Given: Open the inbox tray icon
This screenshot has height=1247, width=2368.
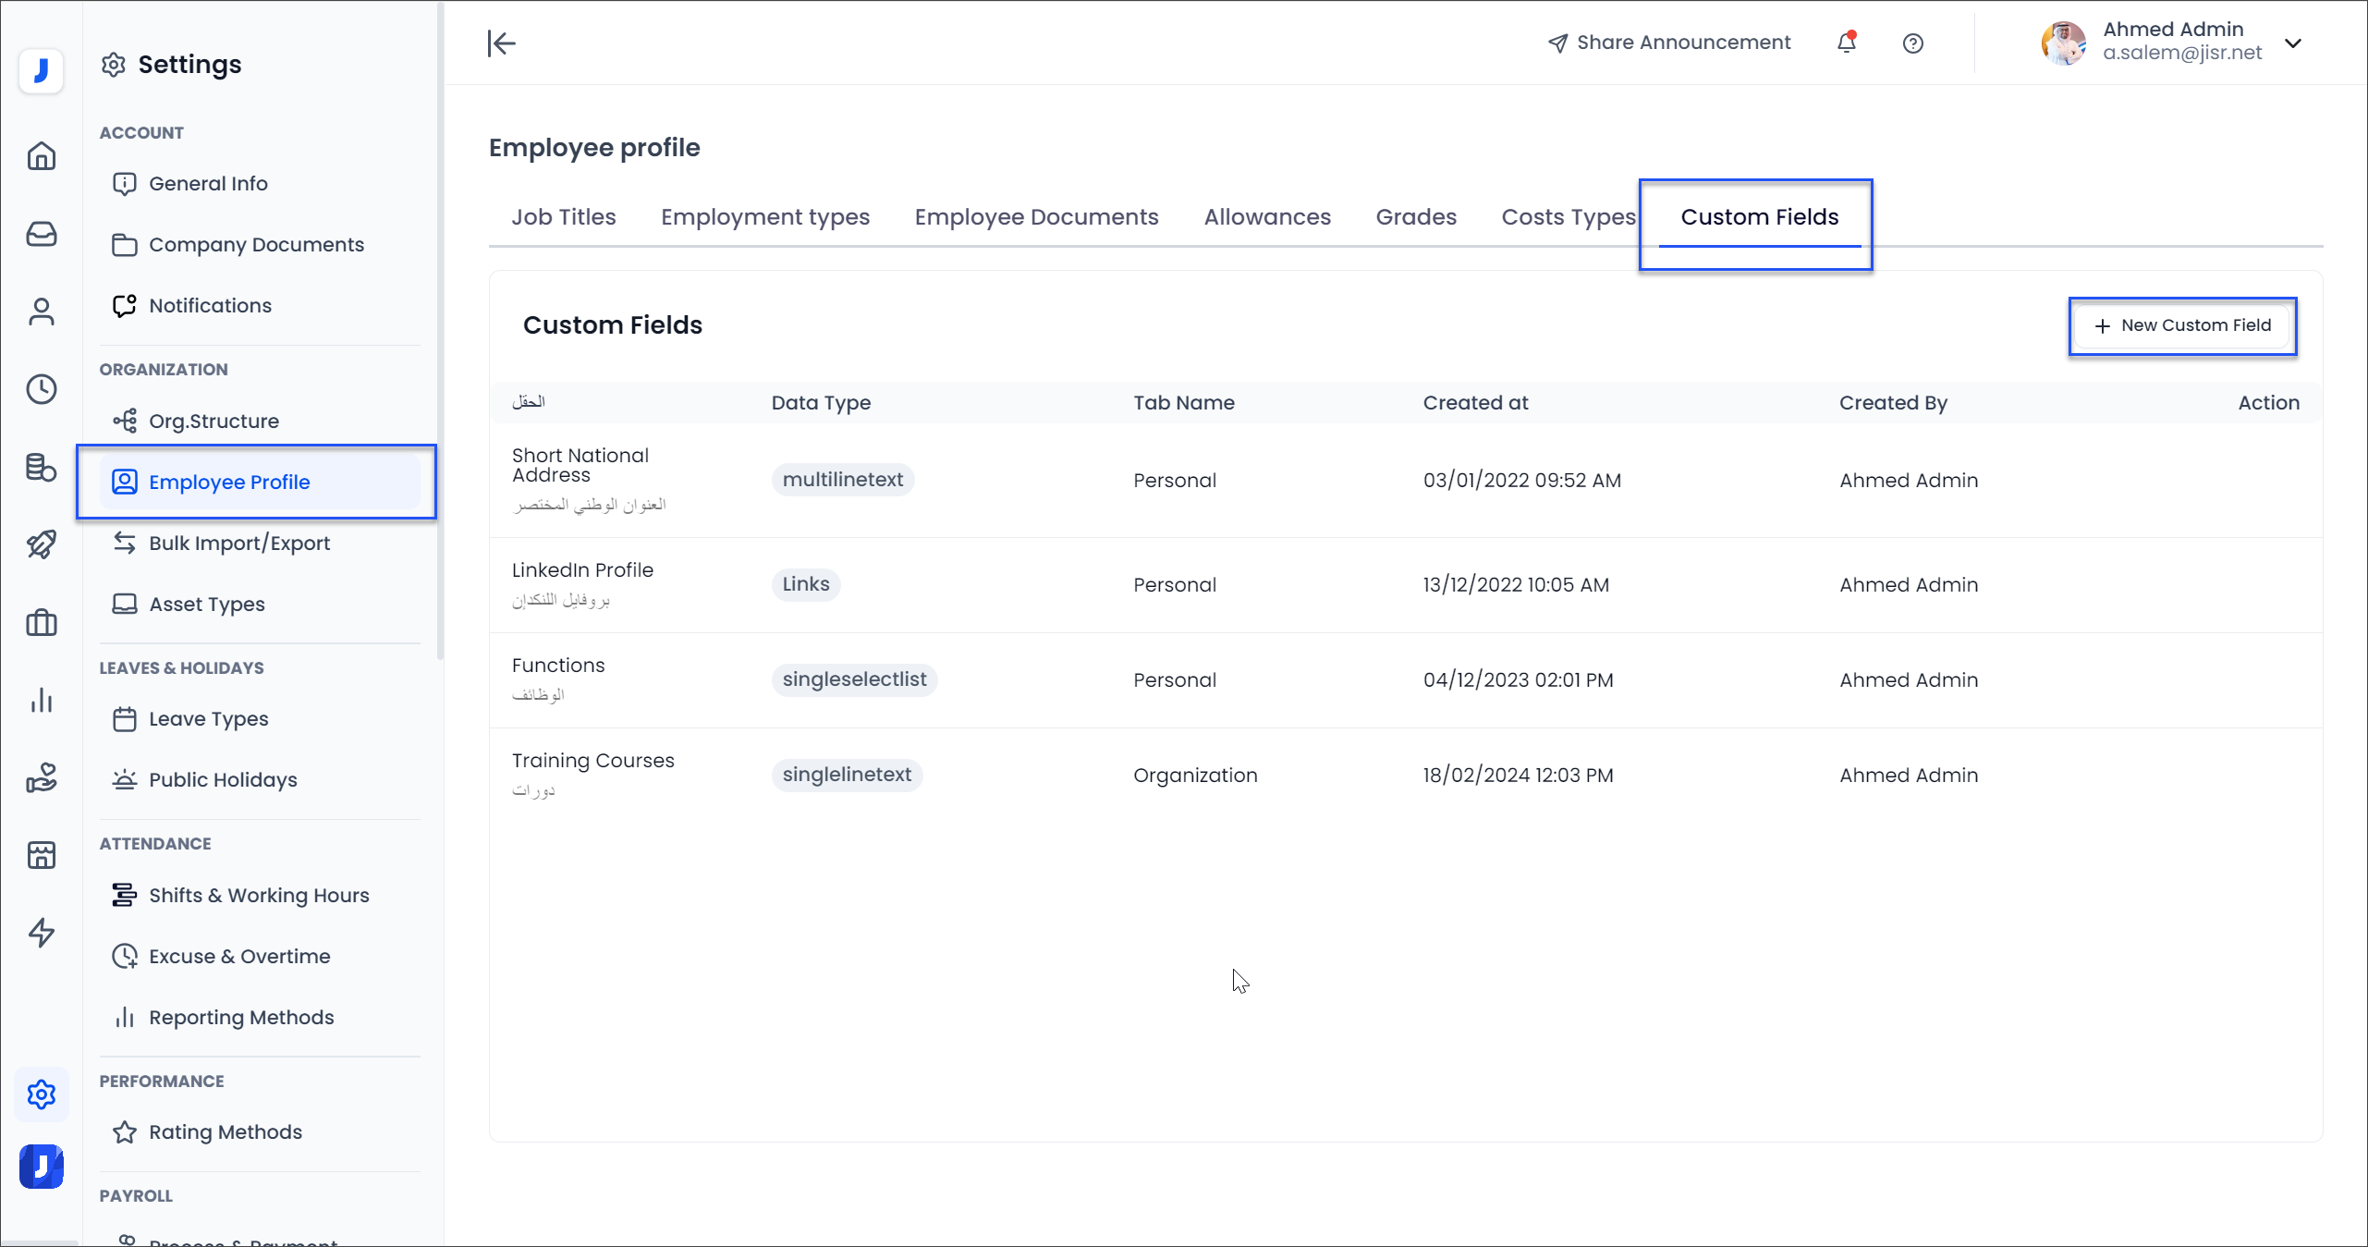Looking at the screenshot, I should click(41, 234).
